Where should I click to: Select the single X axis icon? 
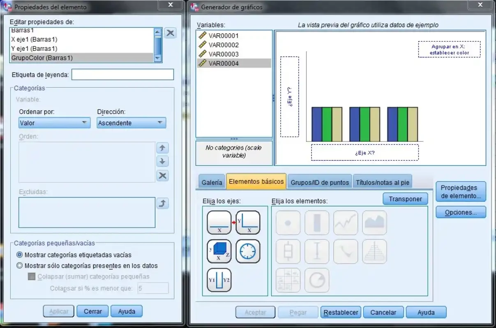[219, 223]
